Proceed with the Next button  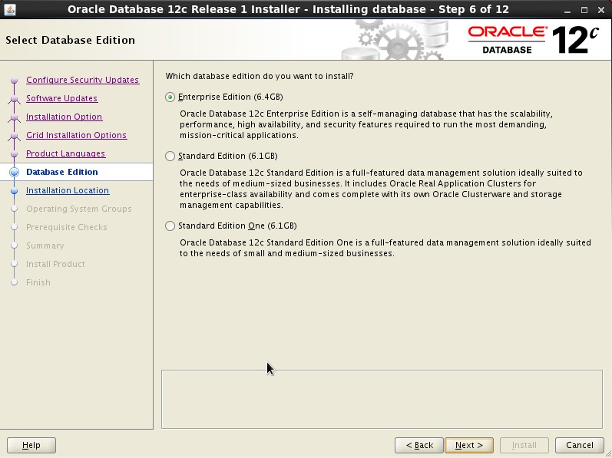point(469,445)
